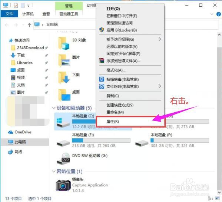Select 网络 in the sidebar
The width and height of the screenshot is (222, 202).
18,152
